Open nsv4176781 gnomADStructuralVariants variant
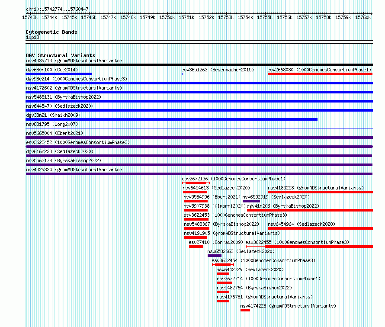 click(265, 297)
